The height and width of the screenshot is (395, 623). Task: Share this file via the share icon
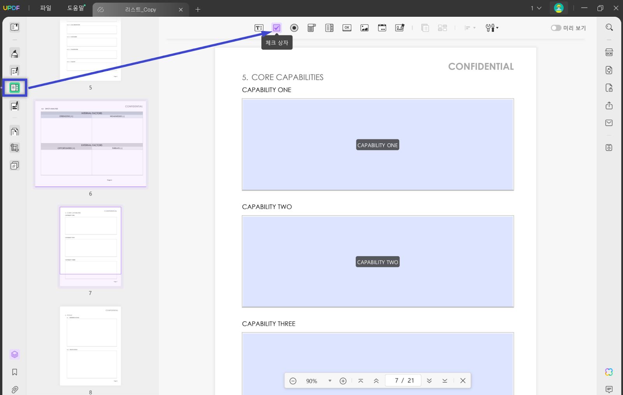[x=609, y=106]
